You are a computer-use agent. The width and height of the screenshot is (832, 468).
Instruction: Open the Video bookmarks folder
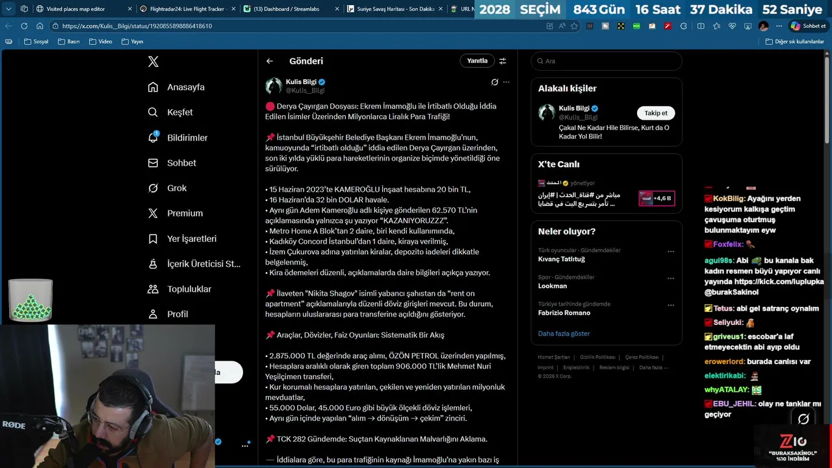click(x=99, y=42)
